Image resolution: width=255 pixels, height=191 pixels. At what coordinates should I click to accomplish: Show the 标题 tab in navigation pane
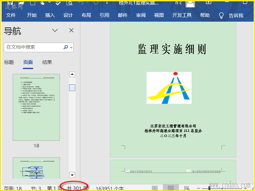[9, 62]
